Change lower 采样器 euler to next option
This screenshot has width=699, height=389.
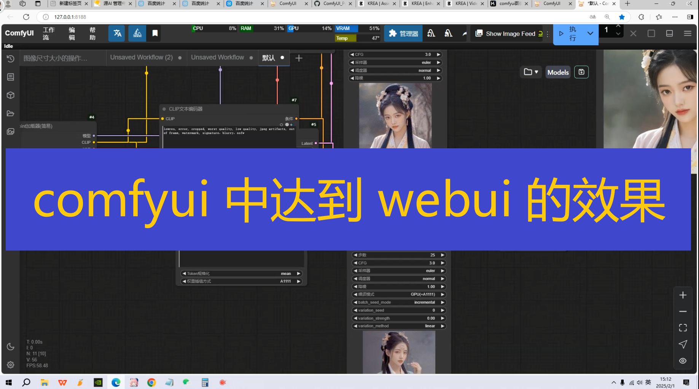[x=442, y=271]
